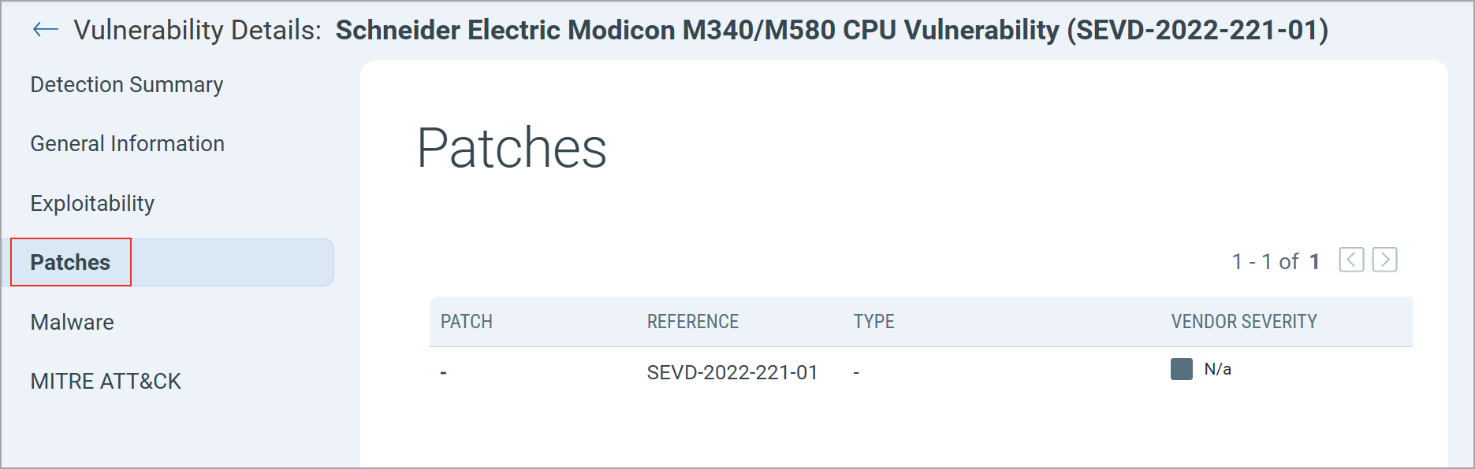
Task: Click the dash in the TYPE column row
Action: tap(856, 373)
